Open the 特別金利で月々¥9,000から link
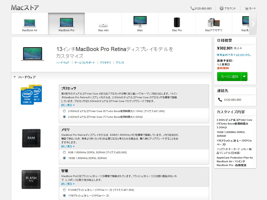 click(x=234, y=55)
